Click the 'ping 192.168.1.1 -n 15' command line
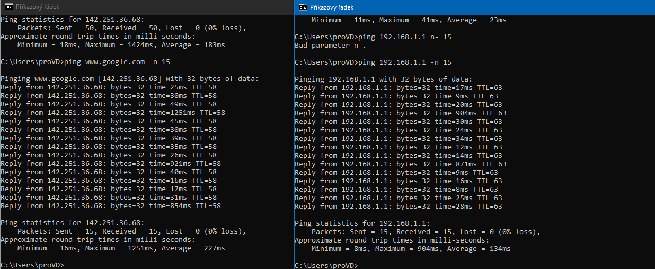The image size is (655, 269). [373, 62]
